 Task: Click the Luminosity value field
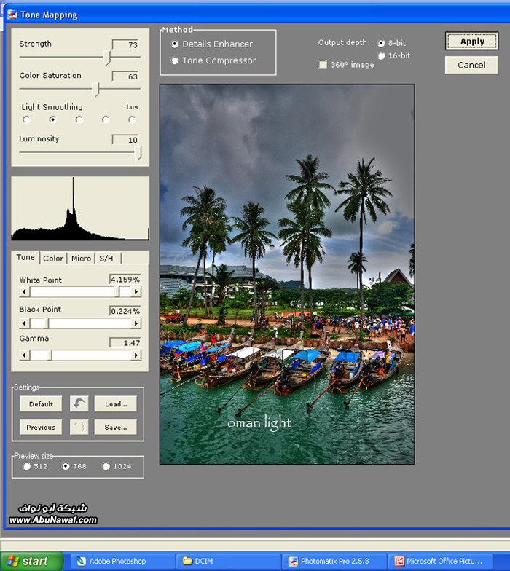coord(125,139)
